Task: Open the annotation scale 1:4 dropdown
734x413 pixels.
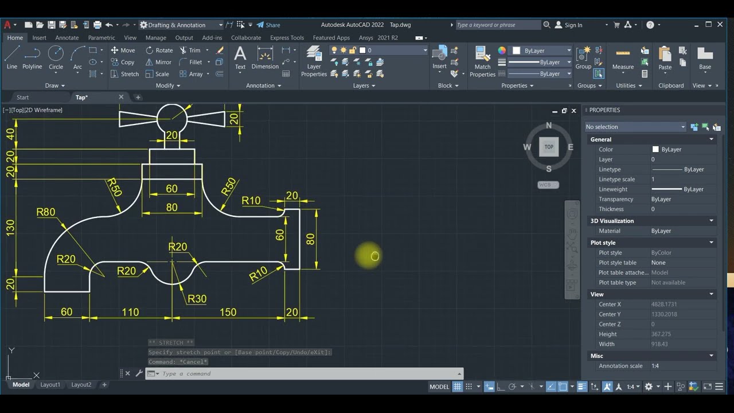Action: [633, 387]
